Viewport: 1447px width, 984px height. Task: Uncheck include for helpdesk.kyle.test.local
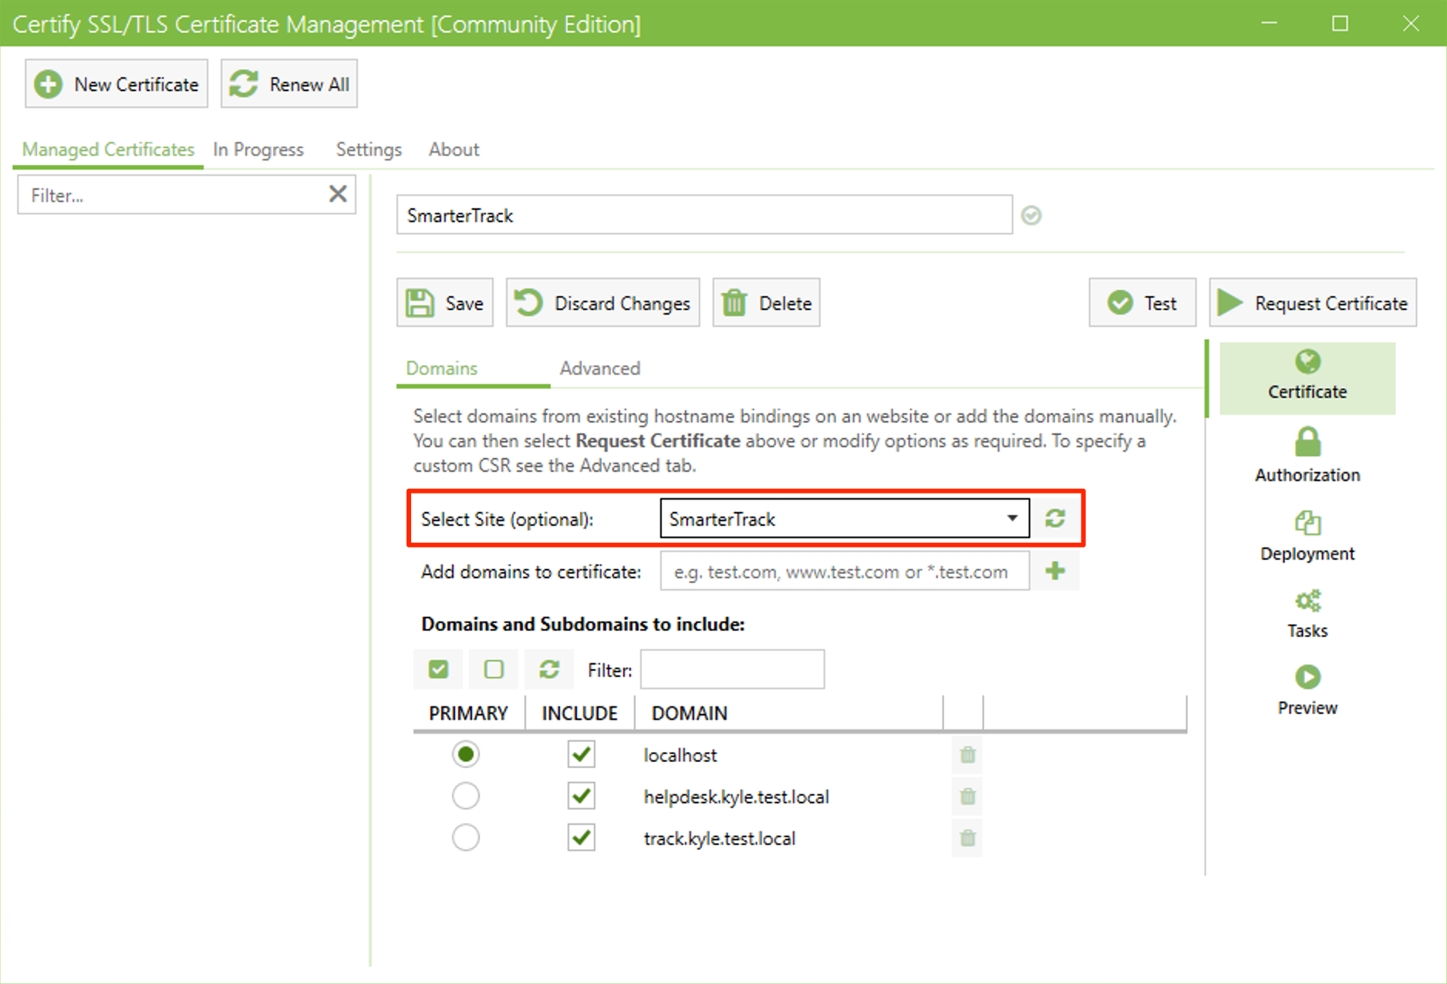pos(582,796)
